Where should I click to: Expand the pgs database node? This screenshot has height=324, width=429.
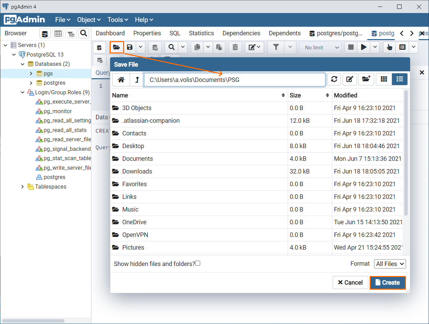click(31, 73)
